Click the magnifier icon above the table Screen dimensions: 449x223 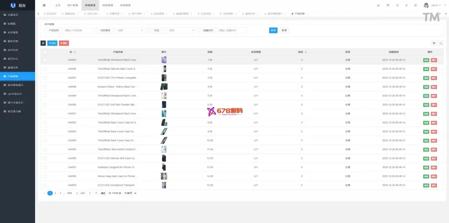(x=441, y=43)
